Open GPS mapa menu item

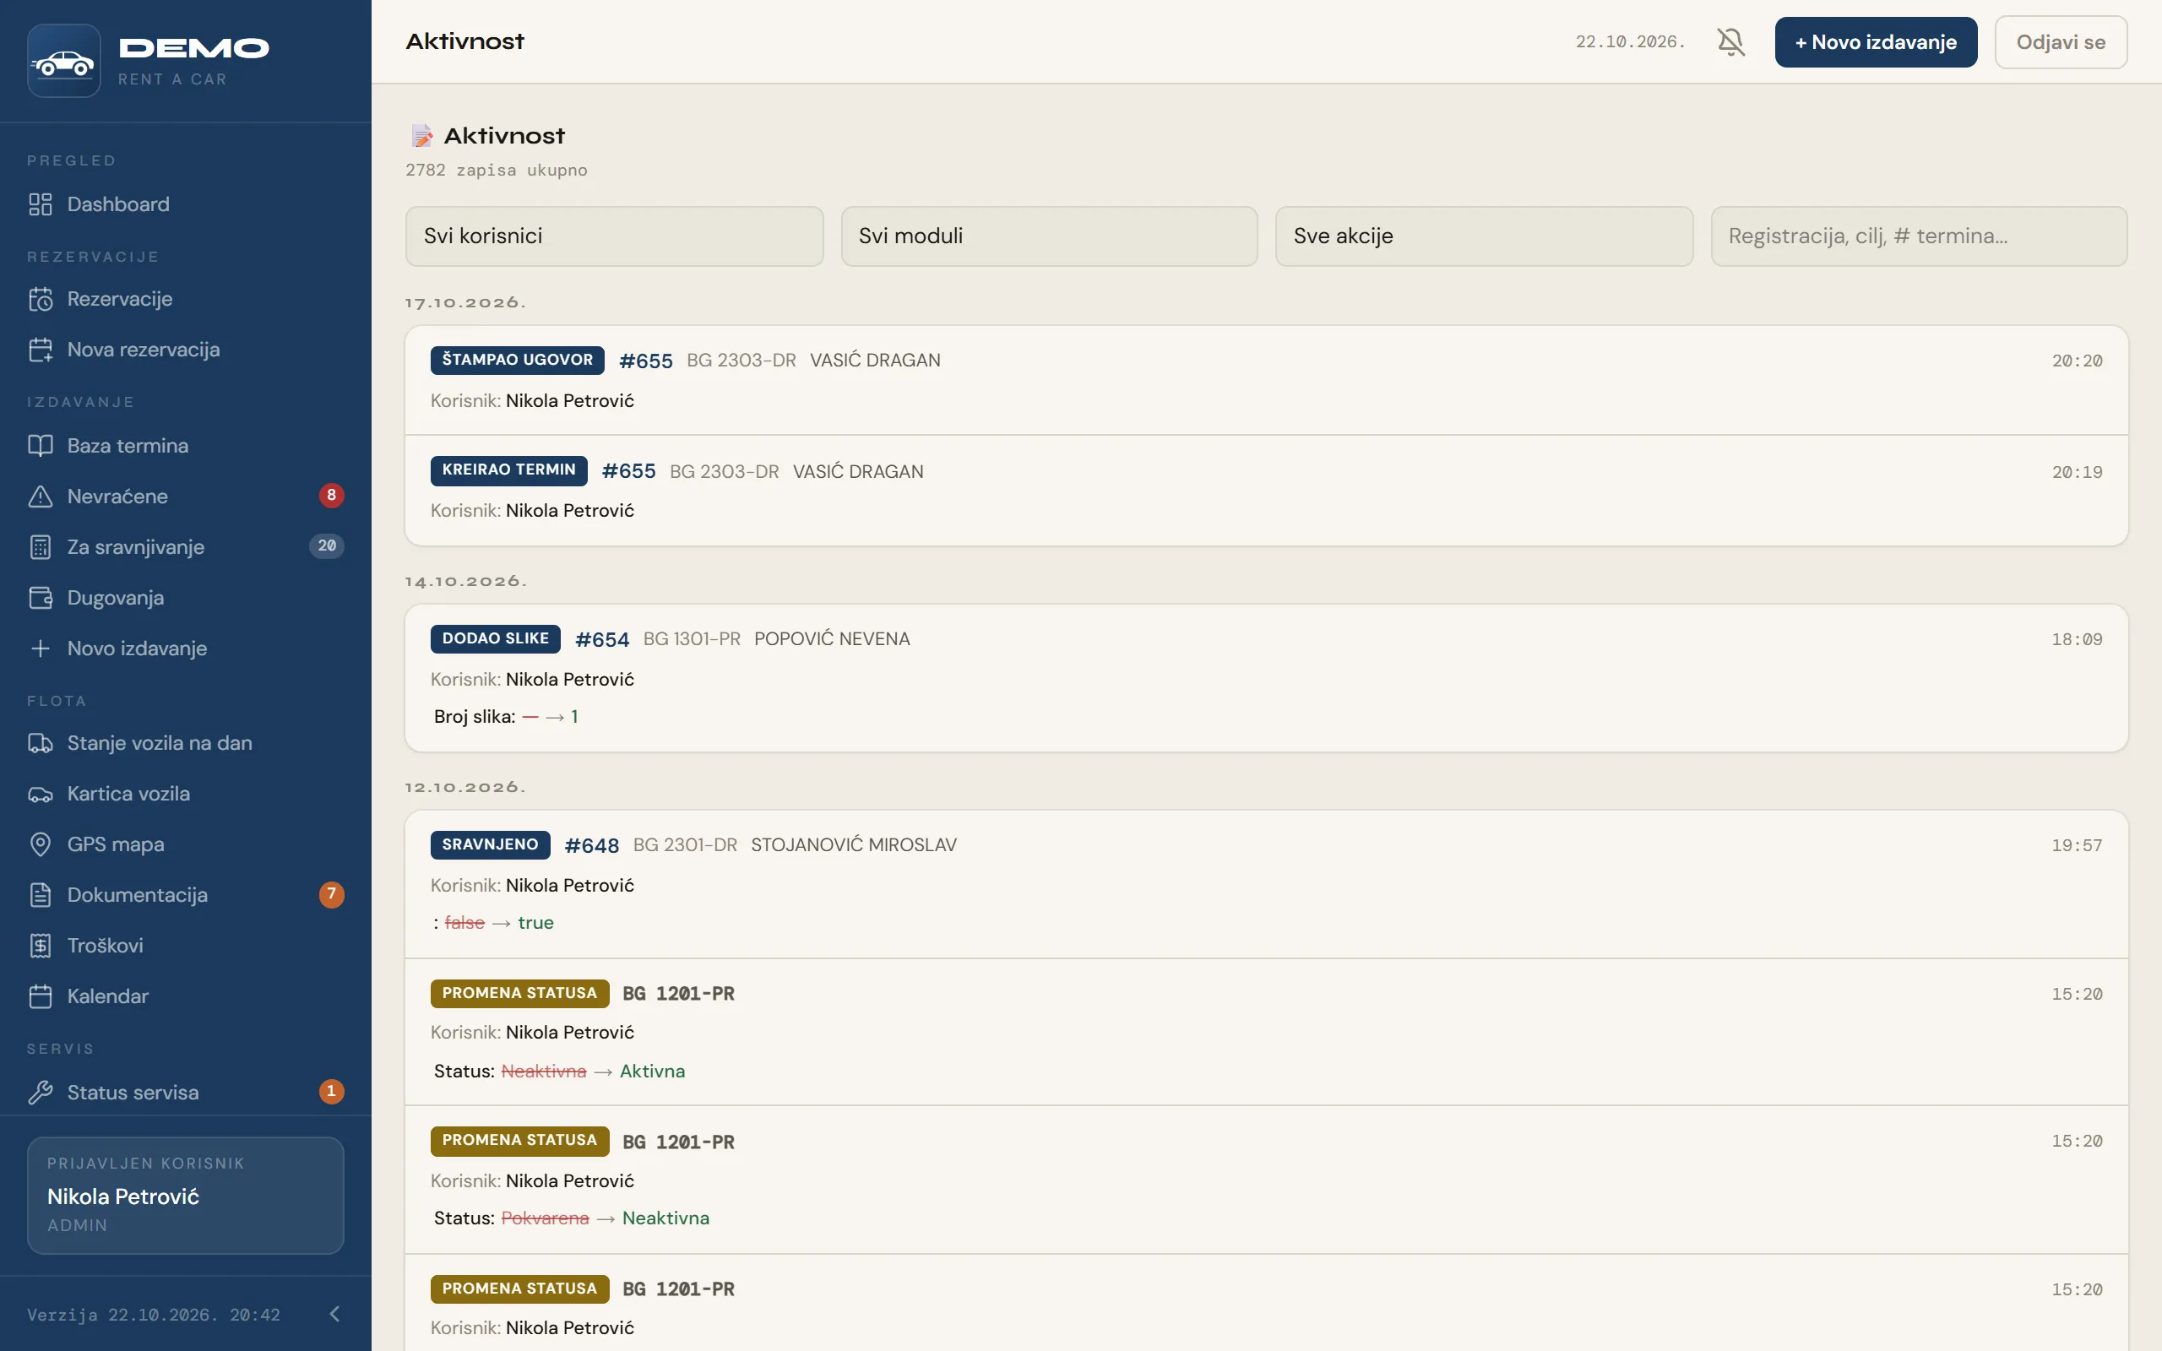pyautogui.click(x=186, y=844)
